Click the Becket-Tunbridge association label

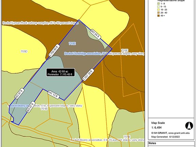(x=104, y=54)
